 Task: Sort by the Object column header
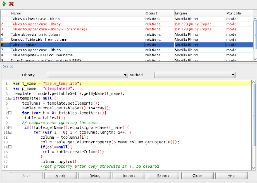(159, 13)
